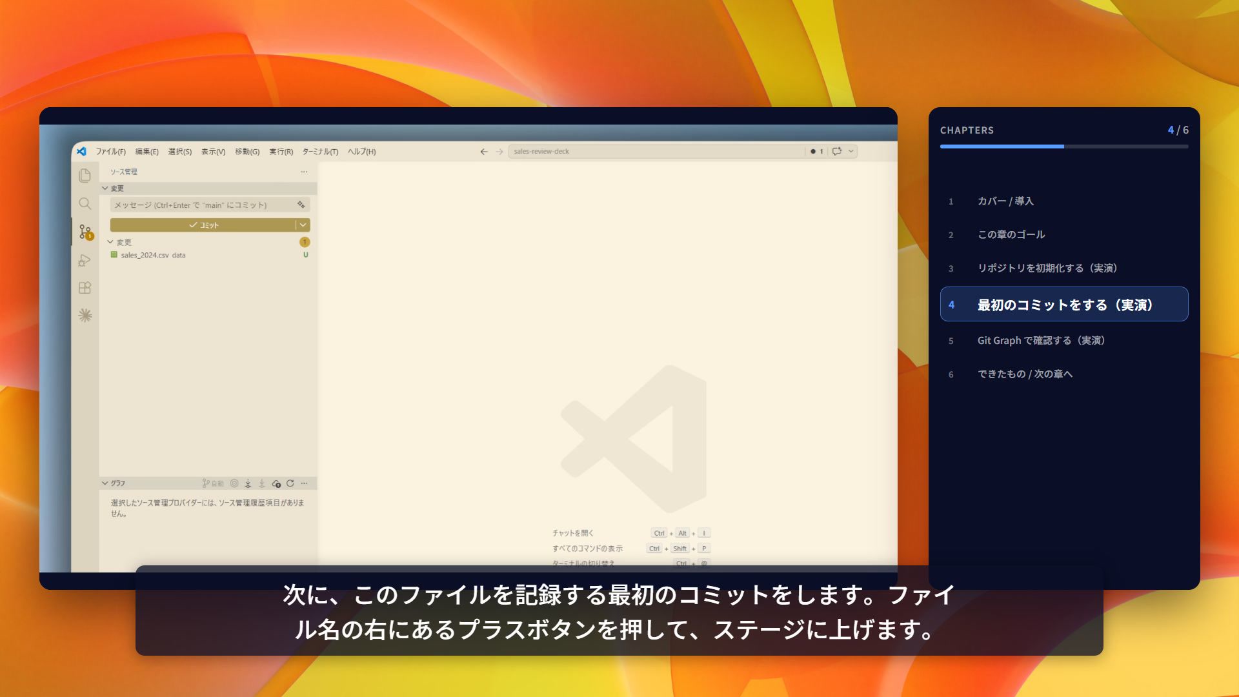This screenshot has width=1239, height=697.
Task: Open the Explorer icon in VS Code activity bar
Action: pyautogui.click(x=85, y=176)
